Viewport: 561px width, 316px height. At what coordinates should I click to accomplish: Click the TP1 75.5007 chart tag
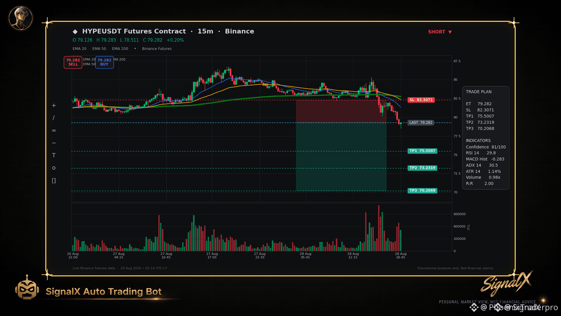(x=422, y=151)
